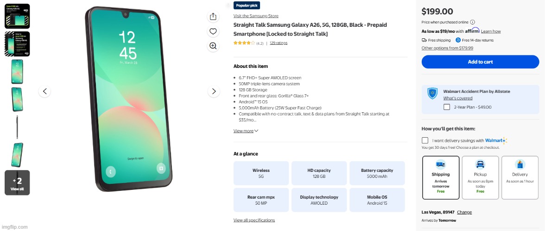Screen dimensions: 551x231
Task: Open View all specifications
Action: (x=254, y=220)
